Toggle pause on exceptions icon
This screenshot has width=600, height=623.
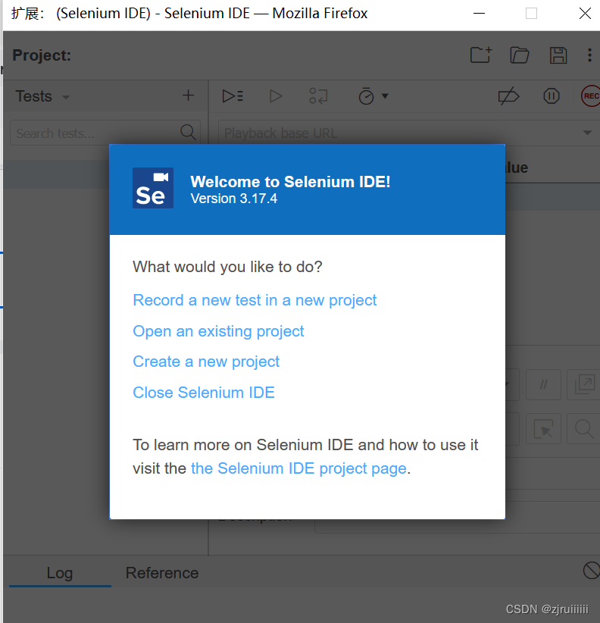(x=552, y=95)
